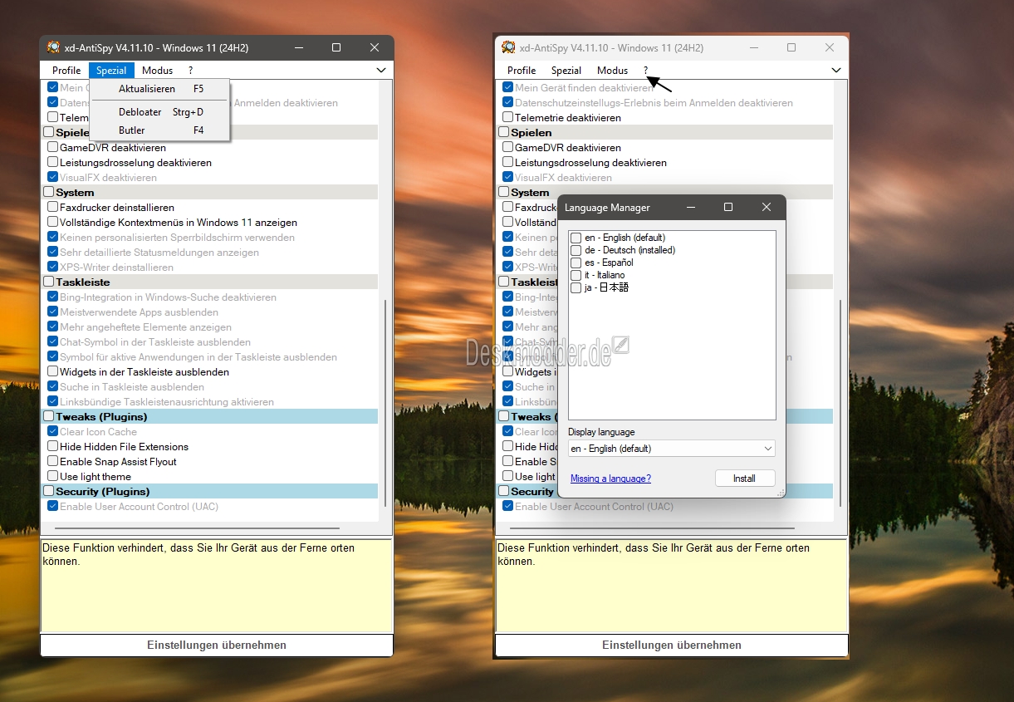Toggle Hide Hidden File Extensions in left window
The image size is (1014, 702).
(53, 447)
